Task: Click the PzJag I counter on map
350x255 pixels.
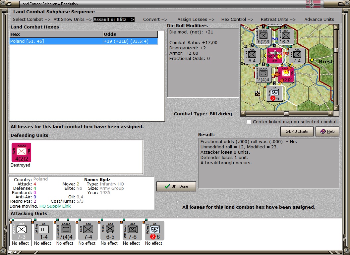Action: 275,93
